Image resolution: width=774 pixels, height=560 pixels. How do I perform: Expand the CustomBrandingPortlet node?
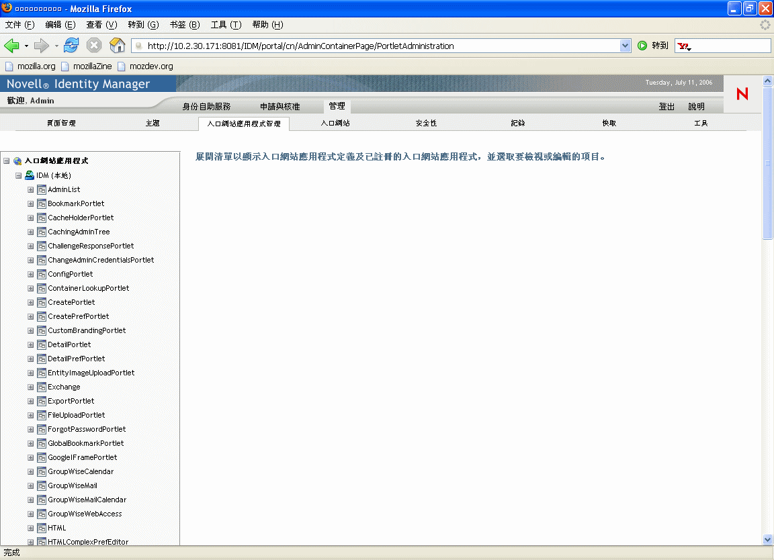31,330
